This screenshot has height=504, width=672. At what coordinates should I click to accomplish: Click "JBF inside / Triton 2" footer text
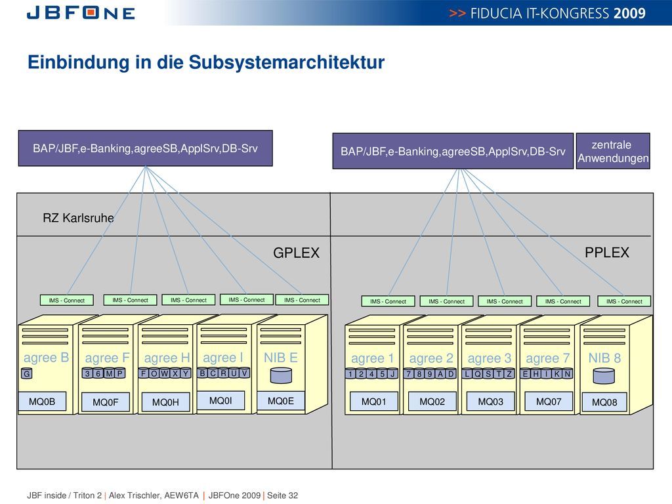(64, 495)
